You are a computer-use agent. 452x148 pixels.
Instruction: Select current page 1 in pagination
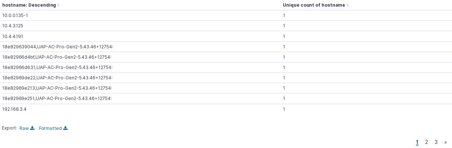tap(417, 142)
